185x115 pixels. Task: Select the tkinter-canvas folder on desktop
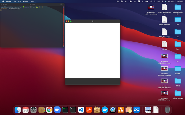[178, 94]
